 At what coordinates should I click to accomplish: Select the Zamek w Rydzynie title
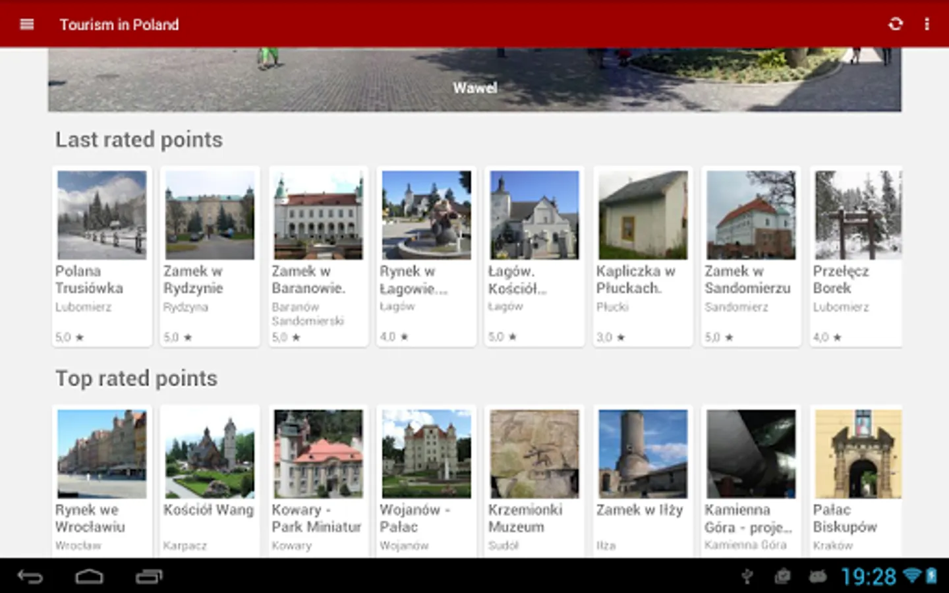coord(193,279)
